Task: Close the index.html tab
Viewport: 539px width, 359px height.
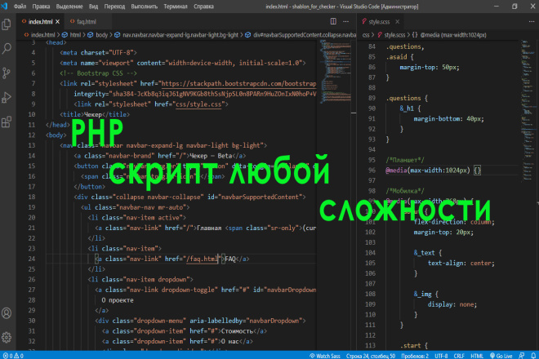Action: [x=57, y=22]
